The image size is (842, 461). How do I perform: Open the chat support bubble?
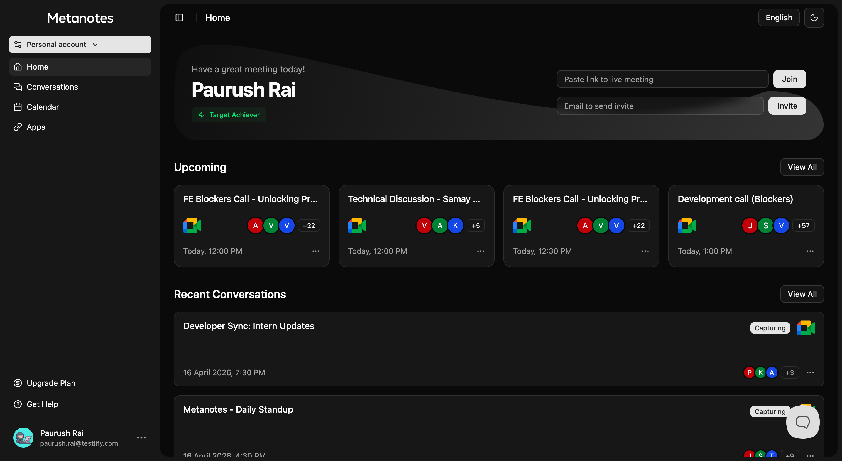pos(802,422)
